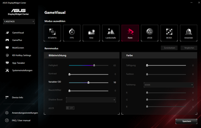Click the GameVisual sidebar icon
Viewport: 201px width, 128px height.
[x=7, y=33]
